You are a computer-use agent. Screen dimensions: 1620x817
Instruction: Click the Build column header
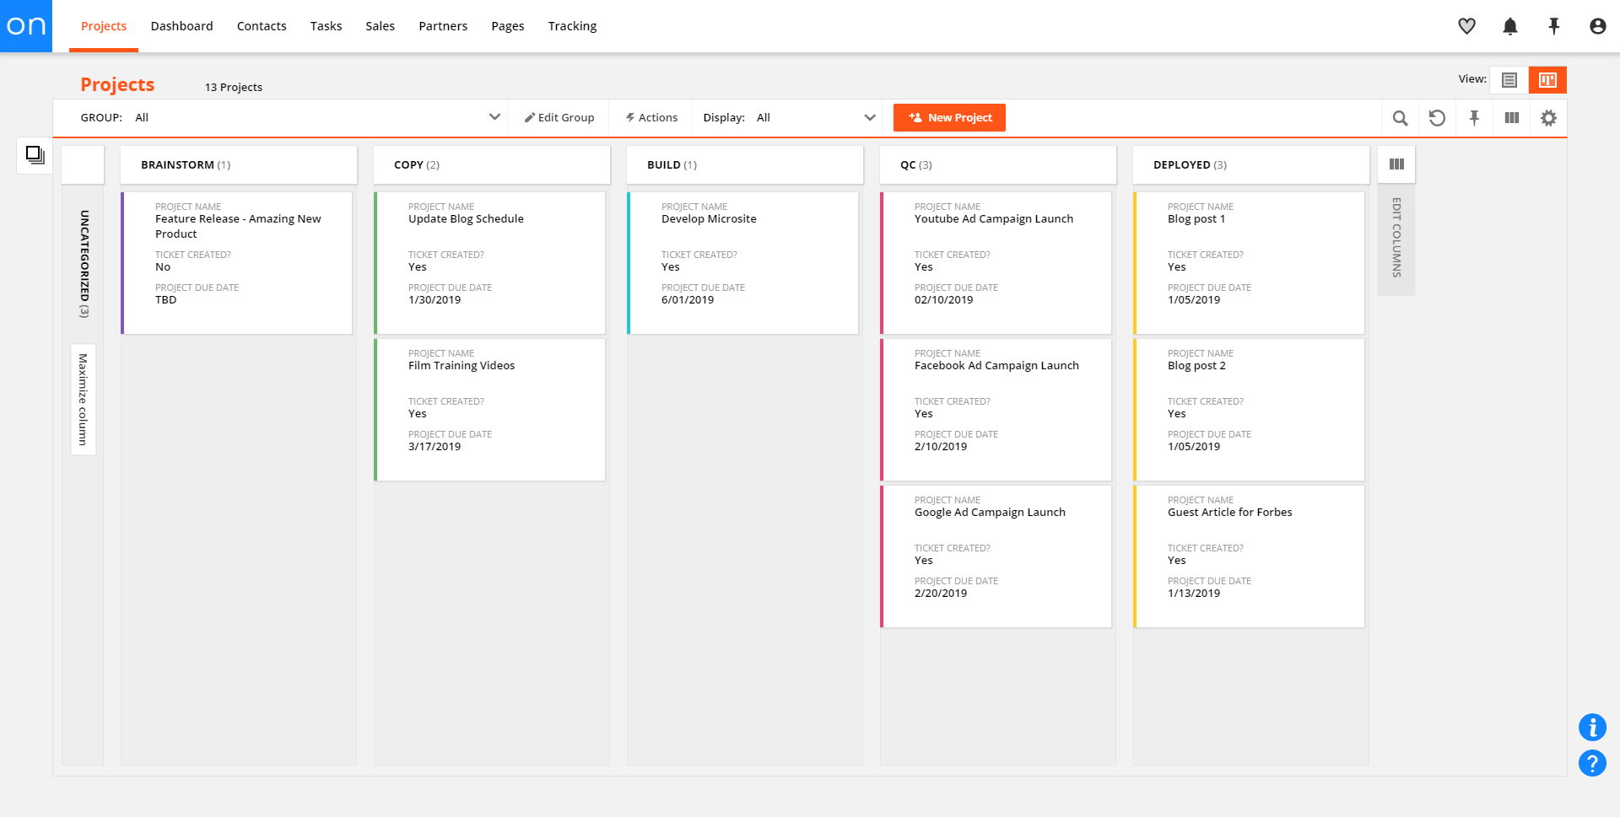click(x=745, y=164)
